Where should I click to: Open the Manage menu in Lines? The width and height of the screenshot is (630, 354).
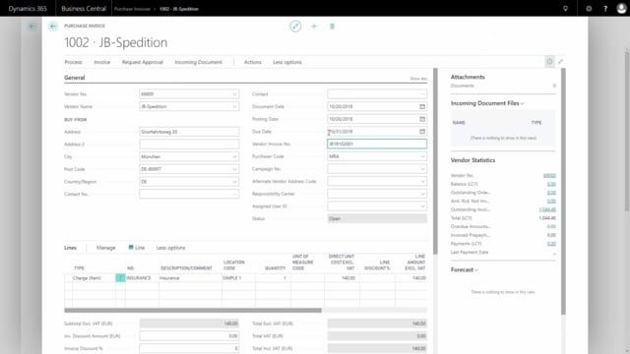[x=106, y=248]
